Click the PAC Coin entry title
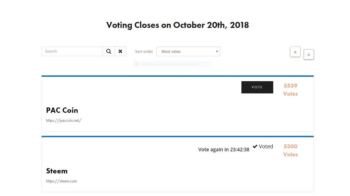 click(62, 110)
